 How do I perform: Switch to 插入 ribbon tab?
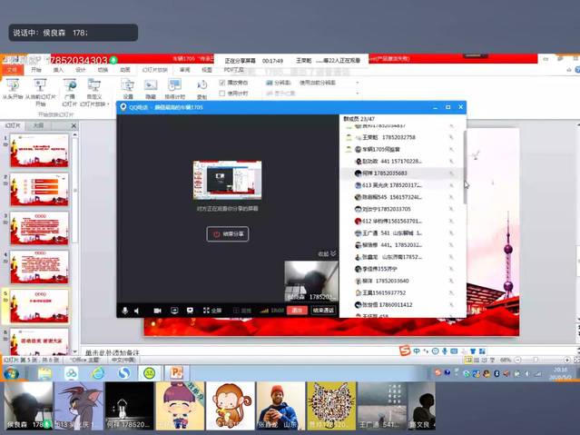[x=59, y=69]
